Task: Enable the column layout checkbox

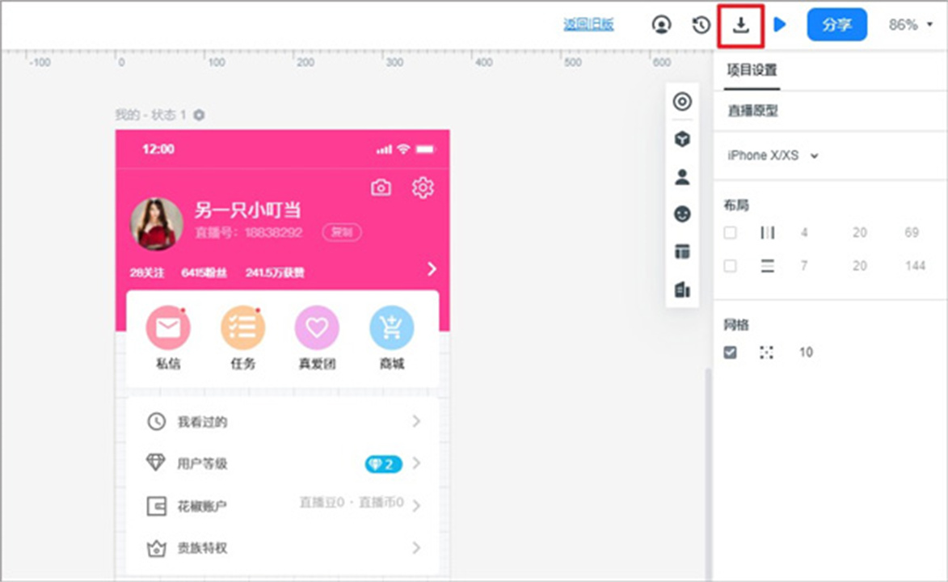Action: (731, 233)
